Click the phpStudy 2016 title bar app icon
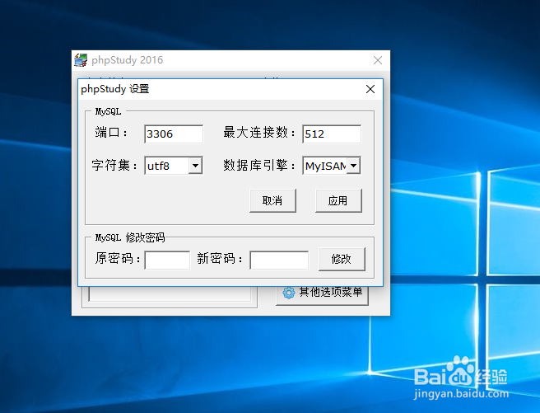The width and height of the screenshot is (540, 413). coord(81,60)
